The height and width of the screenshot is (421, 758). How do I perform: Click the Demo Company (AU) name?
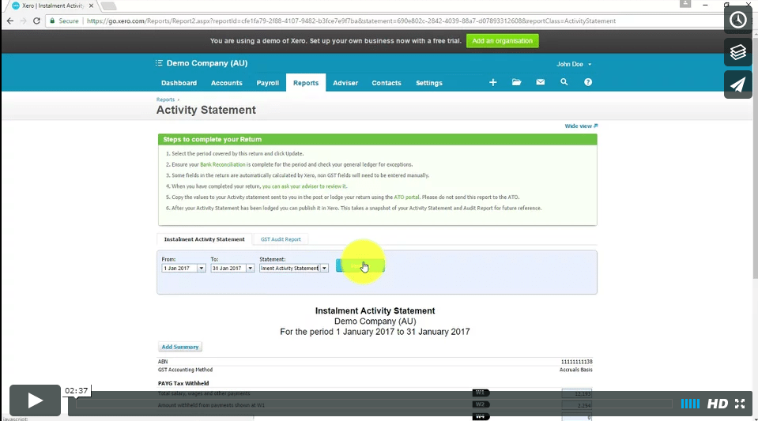pos(207,63)
